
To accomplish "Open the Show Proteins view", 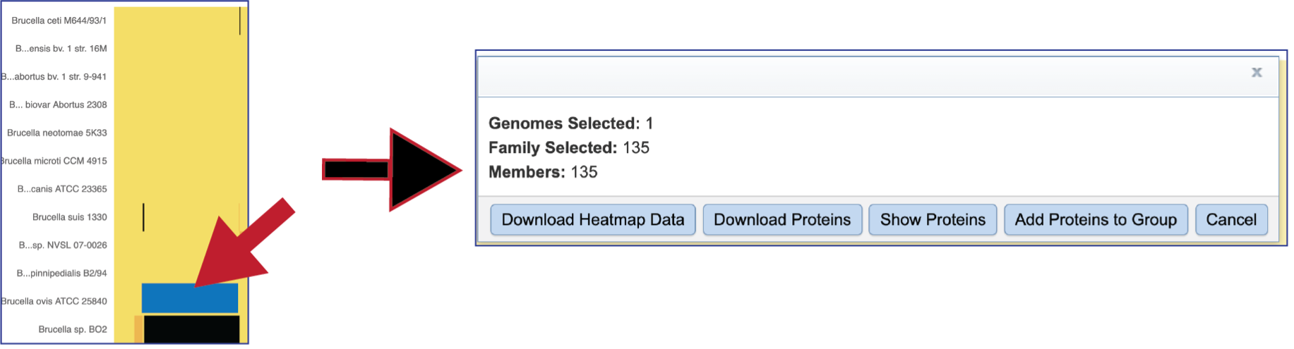I will click(933, 220).
